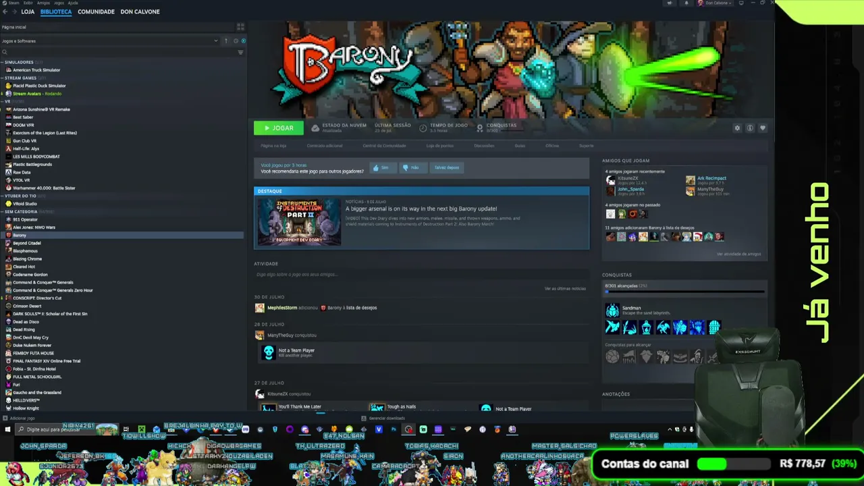Screen dimensions: 864x486
Task: Open the DON CALVONE profile tab
Action: click(140, 11)
